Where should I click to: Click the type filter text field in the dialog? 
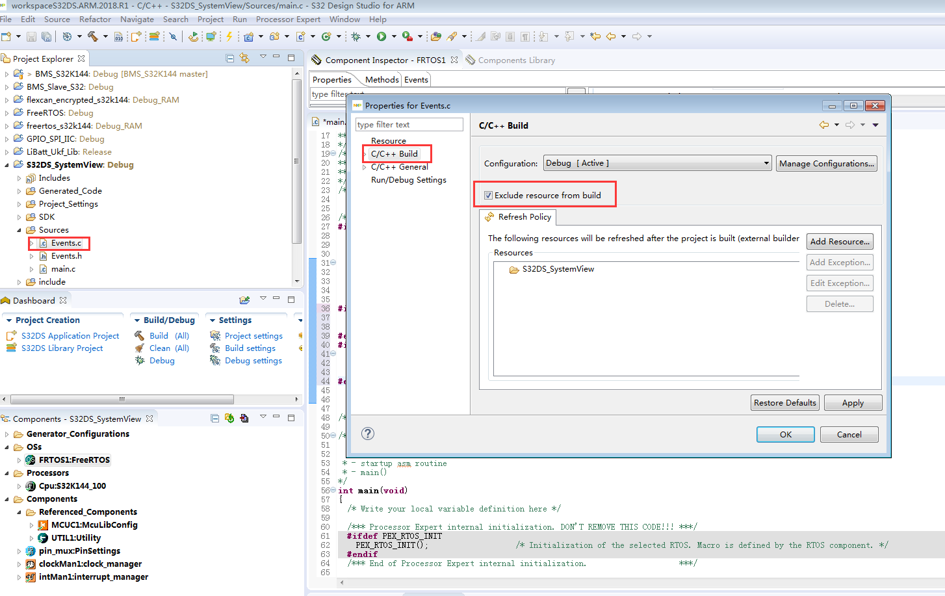pos(409,124)
